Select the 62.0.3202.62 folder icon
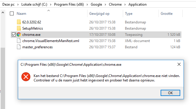The image size is (196, 109). click(19, 22)
